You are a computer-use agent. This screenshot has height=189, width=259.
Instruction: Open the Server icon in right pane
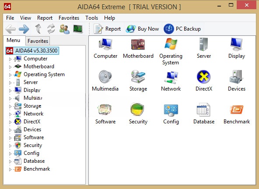click(x=203, y=44)
